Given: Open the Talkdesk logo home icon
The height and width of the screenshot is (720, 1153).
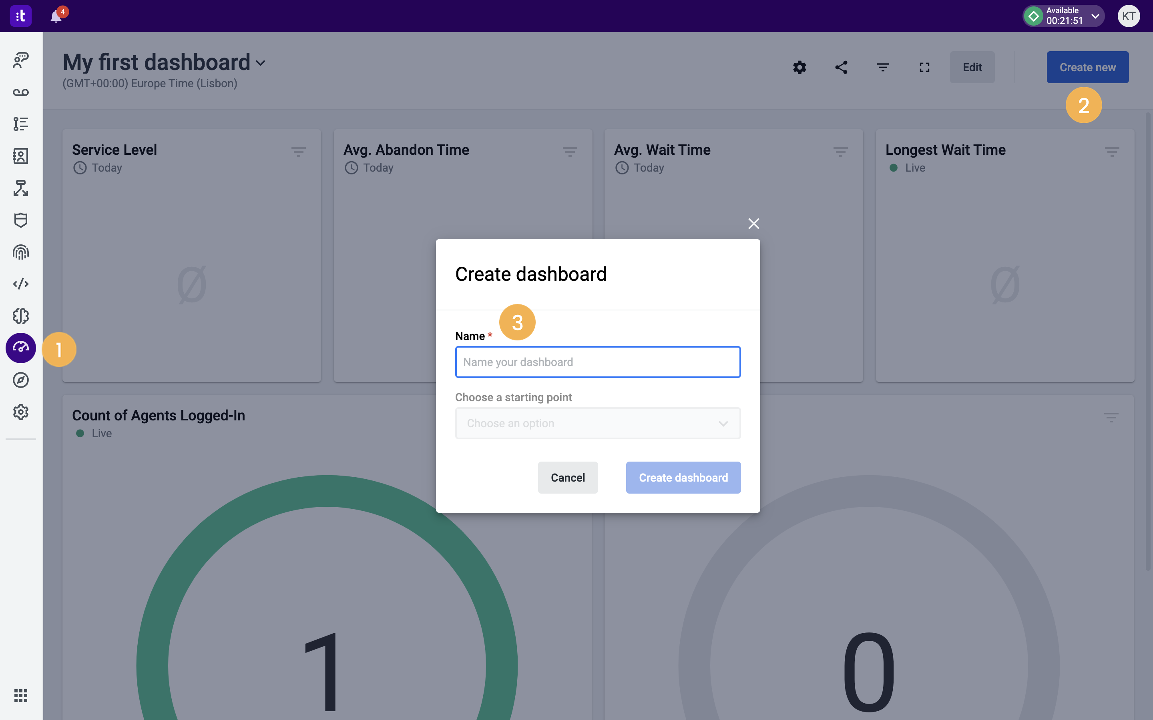Looking at the screenshot, I should click(x=20, y=16).
